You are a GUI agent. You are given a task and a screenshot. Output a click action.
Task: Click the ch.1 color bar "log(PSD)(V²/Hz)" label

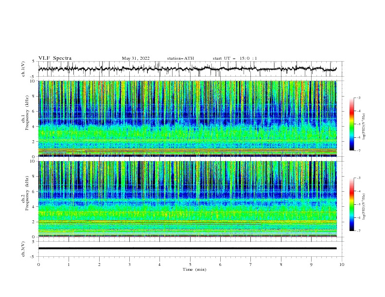tap(364, 127)
